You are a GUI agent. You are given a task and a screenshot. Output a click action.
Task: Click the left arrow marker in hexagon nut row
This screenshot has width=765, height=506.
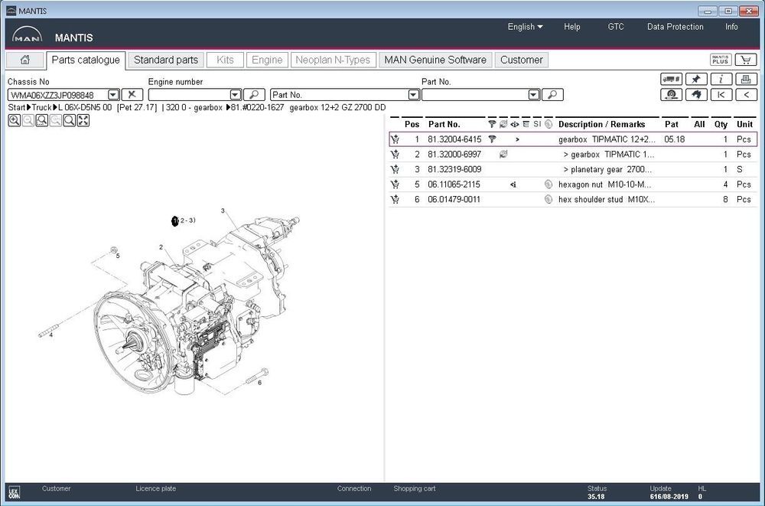click(x=513, y=184)
